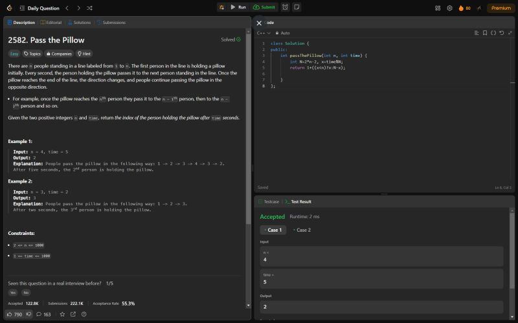Click the Acceptance Rate 55.3% value
This screenshot has height=323, width=518.
tap(128, 304)
